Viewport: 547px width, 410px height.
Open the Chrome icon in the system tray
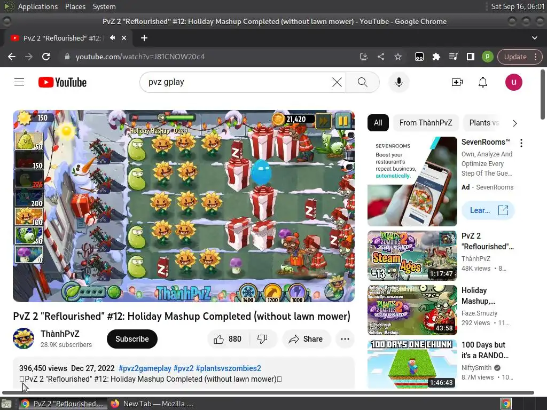pos(506,404)
